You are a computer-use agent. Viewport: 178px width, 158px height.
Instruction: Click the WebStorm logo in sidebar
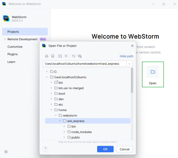tap(6, 18)
